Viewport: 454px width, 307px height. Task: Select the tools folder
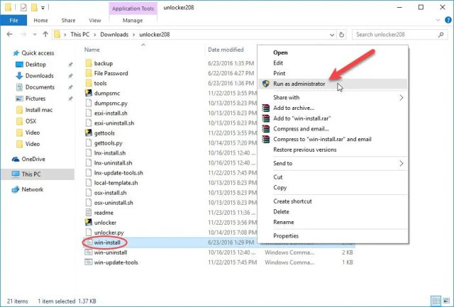click(x=101, y=84)
